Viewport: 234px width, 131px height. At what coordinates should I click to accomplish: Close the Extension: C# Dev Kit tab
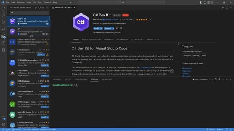[x=75, y=8]
